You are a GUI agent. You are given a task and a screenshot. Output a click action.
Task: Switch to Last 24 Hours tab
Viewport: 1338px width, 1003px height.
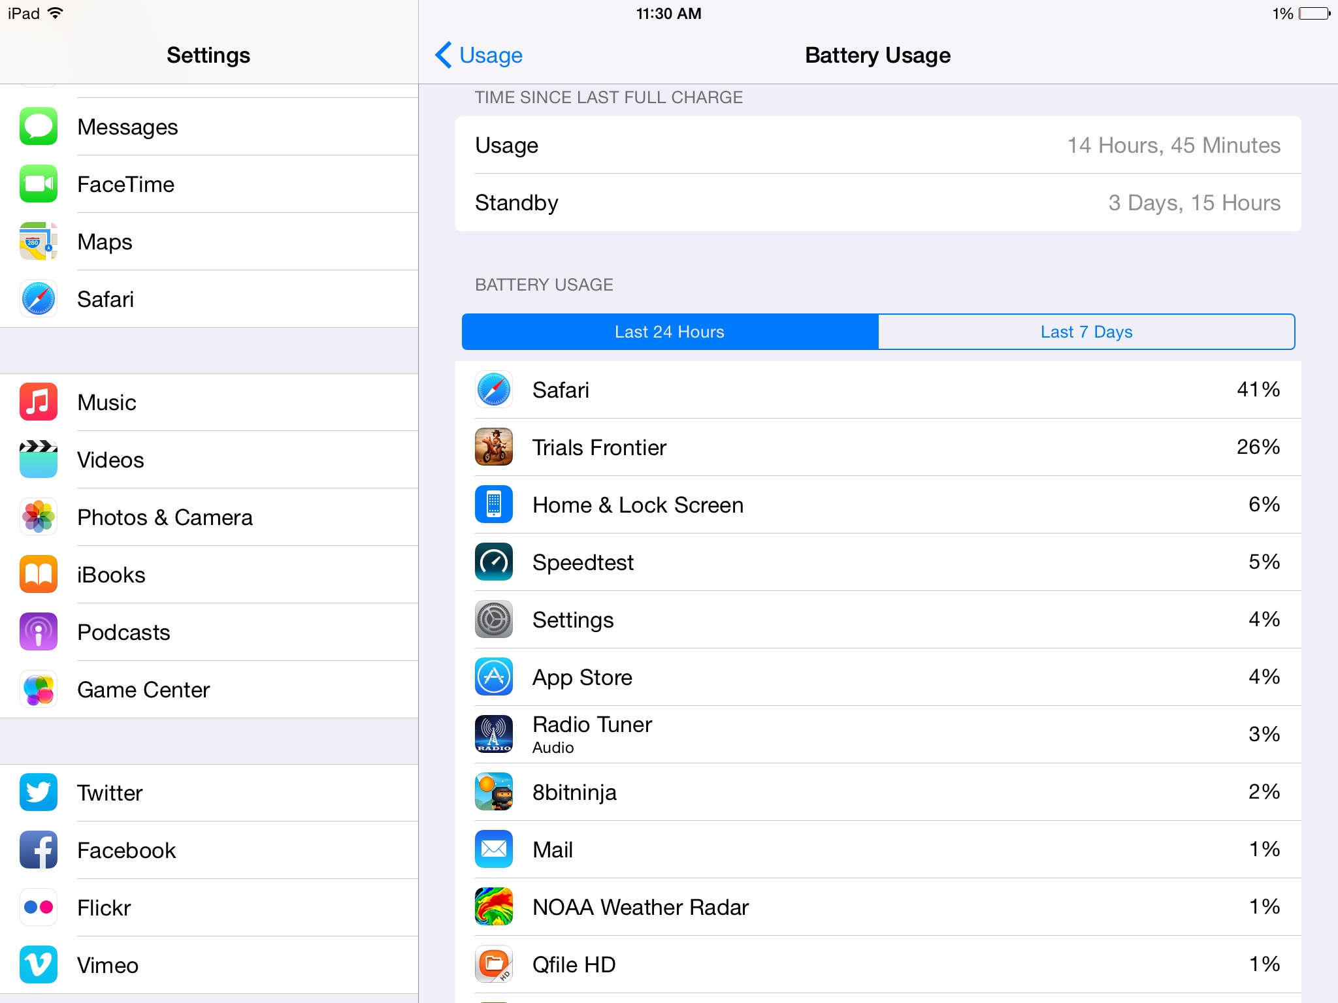coord(670,332)
